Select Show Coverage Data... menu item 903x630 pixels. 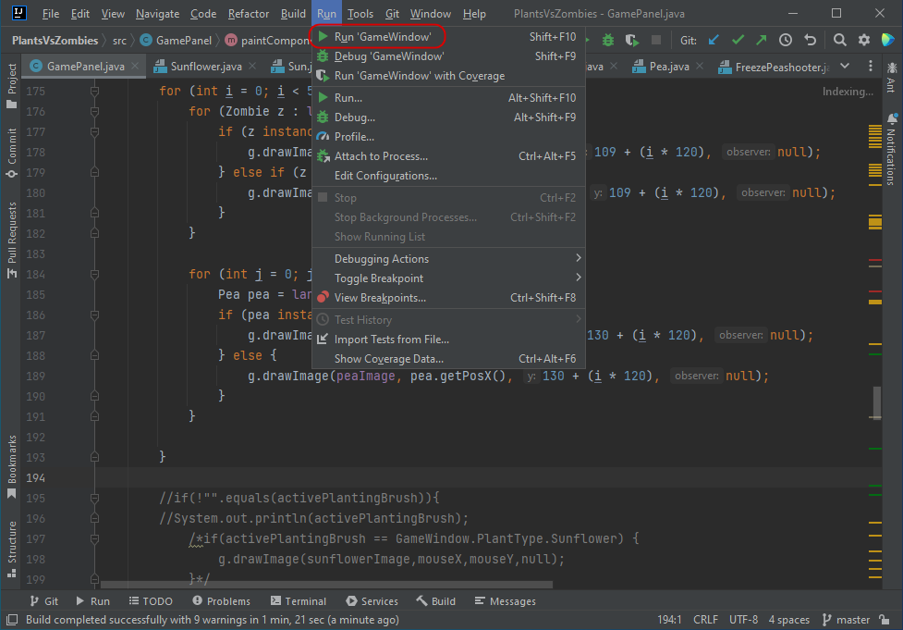tap(448, 359)
